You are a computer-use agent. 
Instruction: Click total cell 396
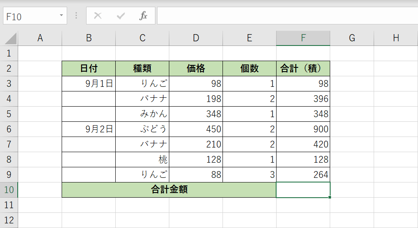coord(303,99)
